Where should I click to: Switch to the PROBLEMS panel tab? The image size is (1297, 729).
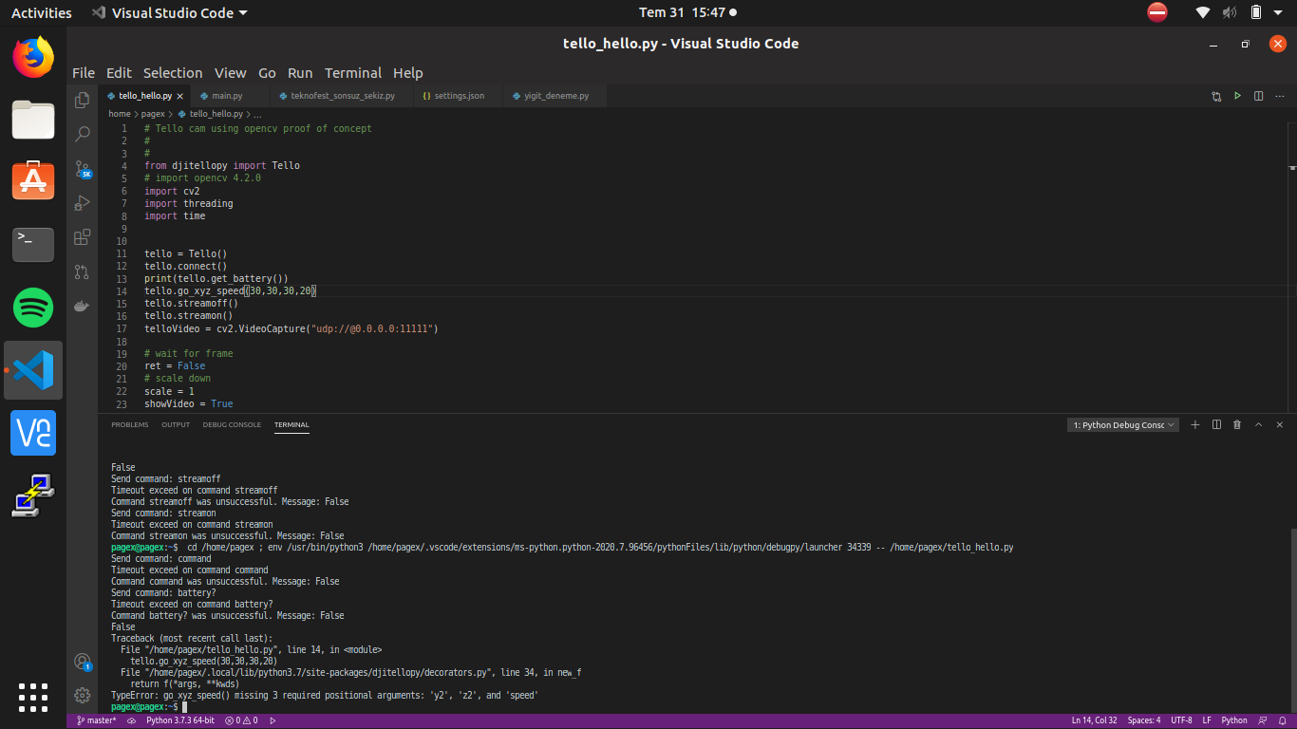coord(129,424)
